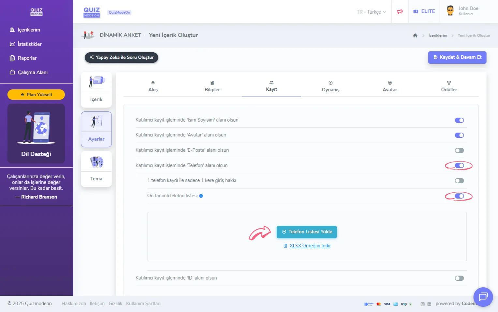The height and width of the screenshot is (312, 498).
Task: Click the megaphone announcements icon
Action: [x=400, y=11]
